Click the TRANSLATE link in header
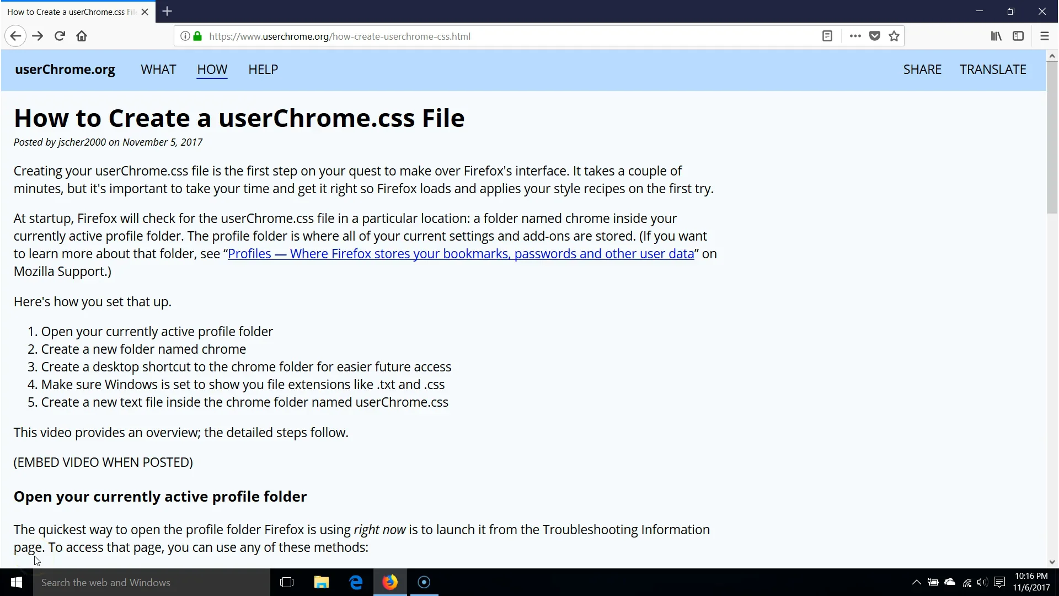 click(x=993, y=70)
